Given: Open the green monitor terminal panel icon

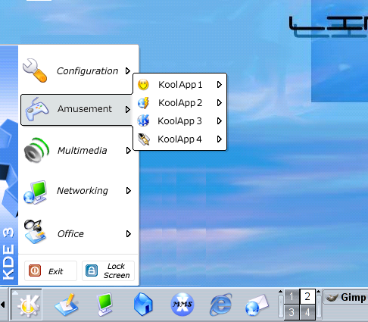Looking at the screenshot, I should [104, 305].
